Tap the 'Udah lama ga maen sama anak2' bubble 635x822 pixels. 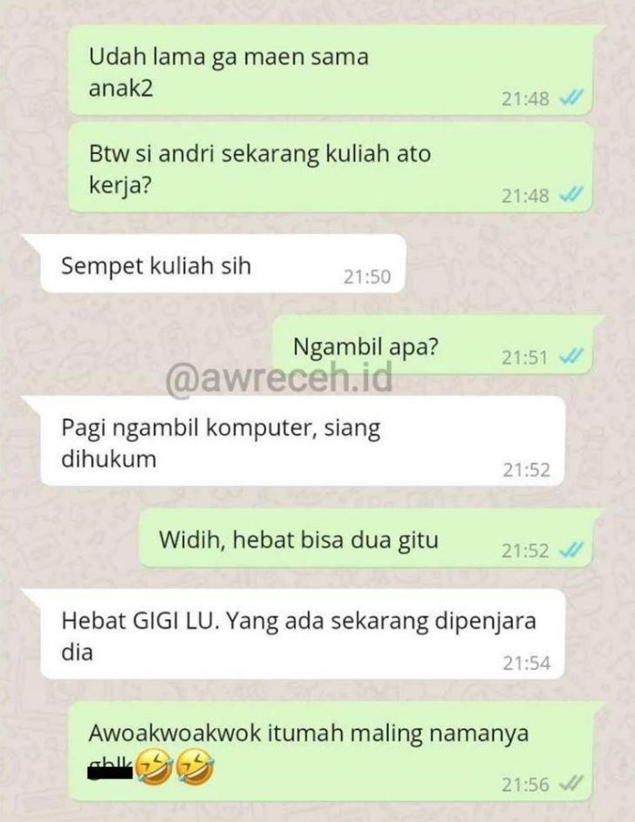[x=331, y=70]
